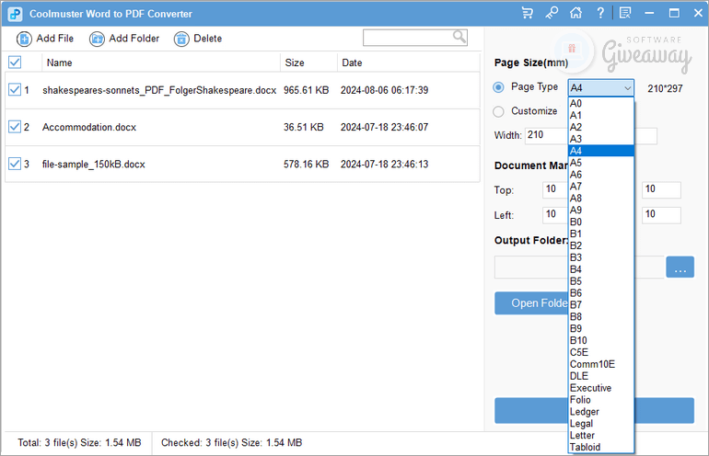Image resolution: width=709 pixels, height=456 pixels.
Task: Choose Folio from page type list
Action: 601,400
